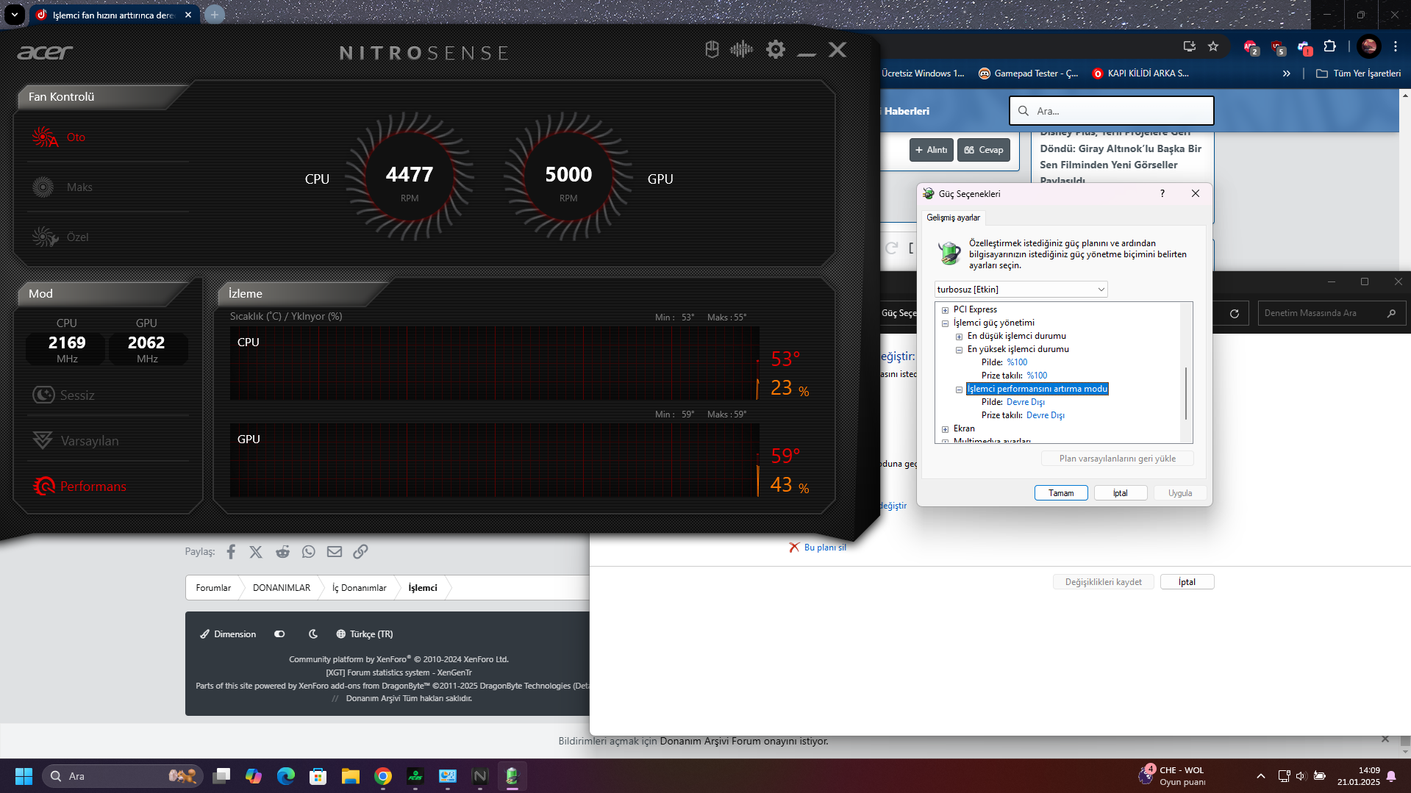The width and height of the screenshot is (1411, 793).
Task: Click the NitroSense sound wave icon
Action: [x=741, y=49]
